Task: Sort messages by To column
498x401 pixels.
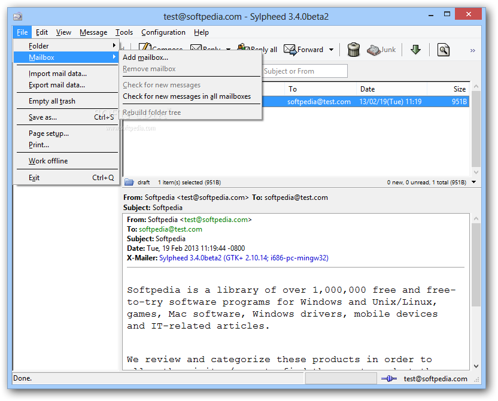Action: (321, 89)
